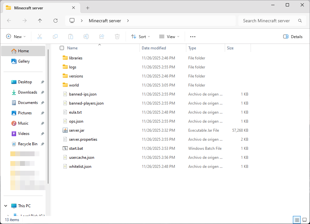
Task: Expand This PC in the navigation pane
Action: click(5, 206)
